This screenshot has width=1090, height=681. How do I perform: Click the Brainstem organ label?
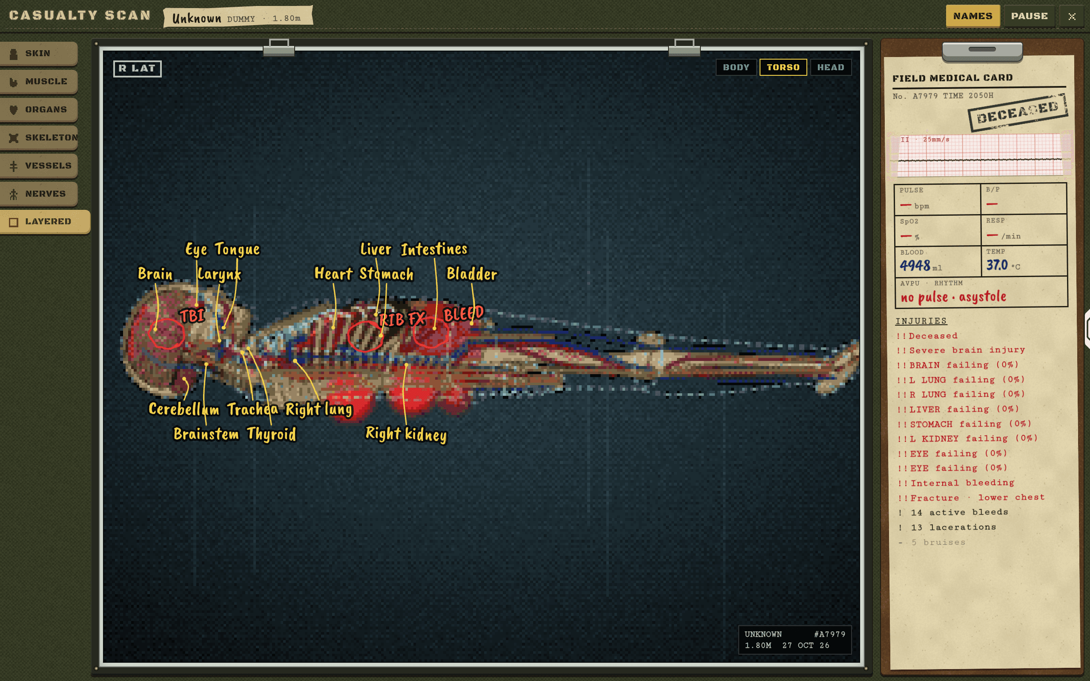point(206,434)
